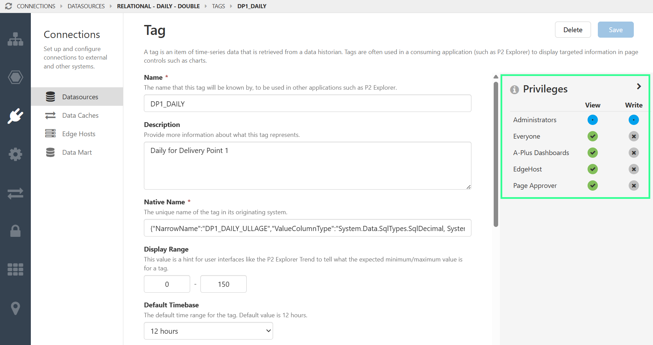Select the hexagon-shaped sidebar icon

coord(15,77)
